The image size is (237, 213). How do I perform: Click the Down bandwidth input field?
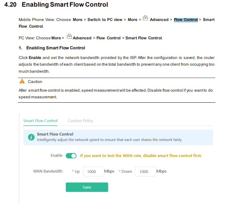[x=146, y=171]
